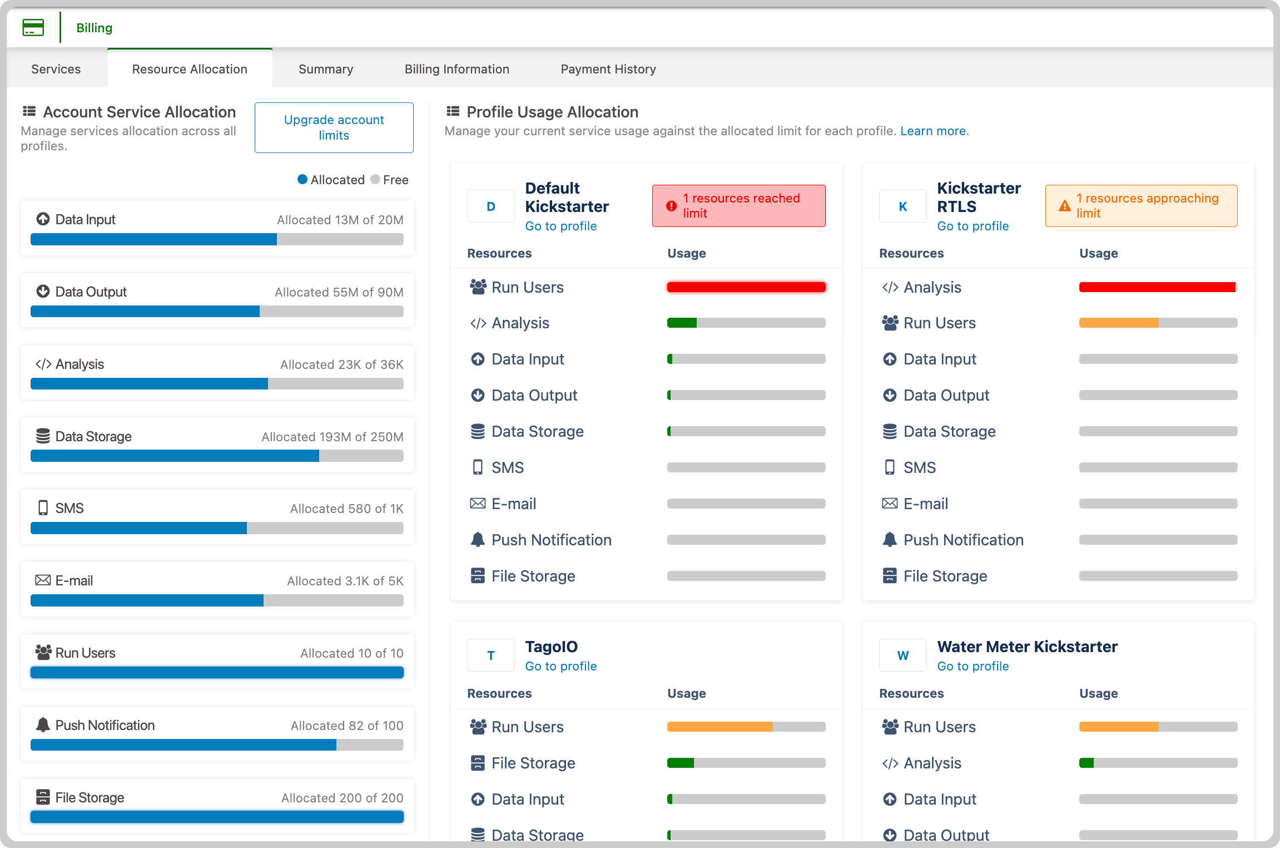Click 'Allocated 82 of 100' text
1280x848 pixels.
(347, 726)
